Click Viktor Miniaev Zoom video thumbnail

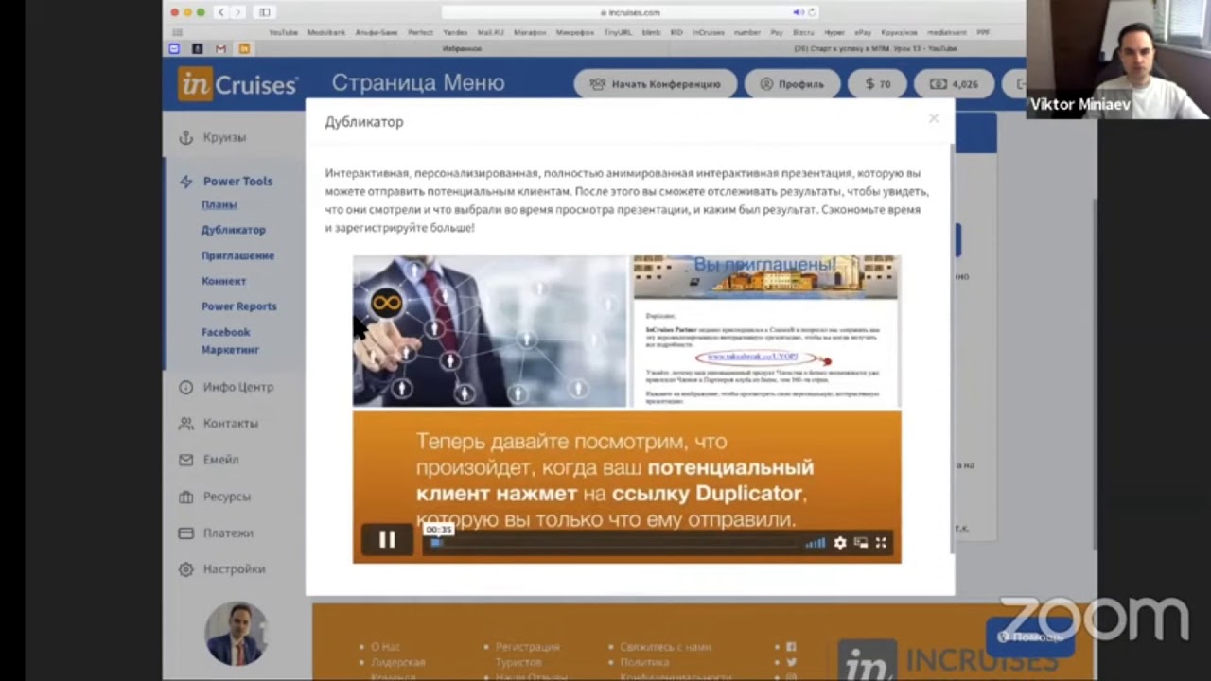click(x=1118, y=60)
